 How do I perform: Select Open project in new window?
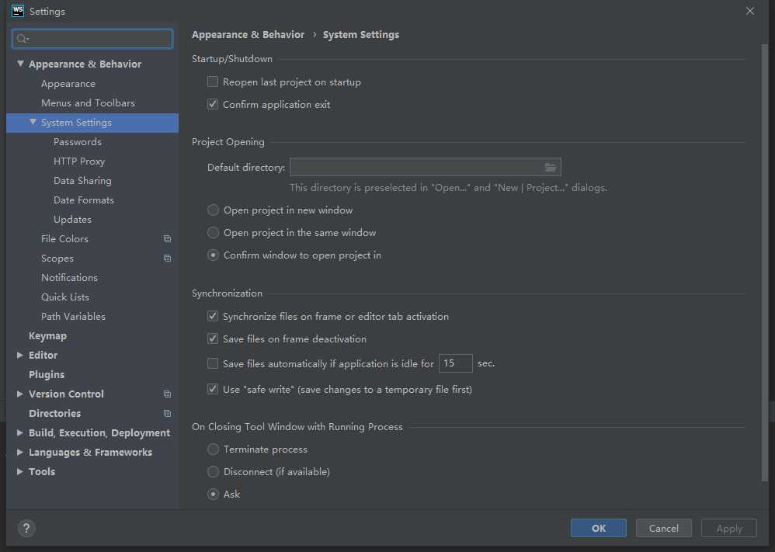(213, 210)
